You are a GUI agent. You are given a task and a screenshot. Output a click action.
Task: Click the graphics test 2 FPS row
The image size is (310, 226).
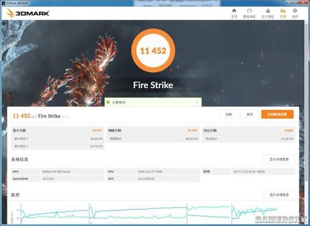[x=58, y=147]
